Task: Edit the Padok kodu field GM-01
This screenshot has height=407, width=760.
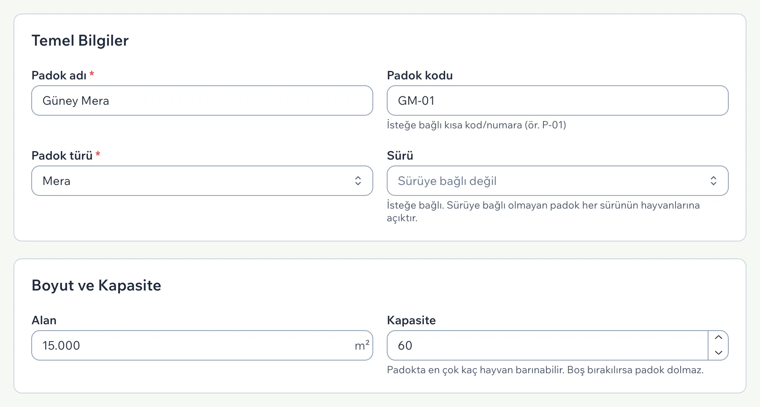Action: (557, 100)
